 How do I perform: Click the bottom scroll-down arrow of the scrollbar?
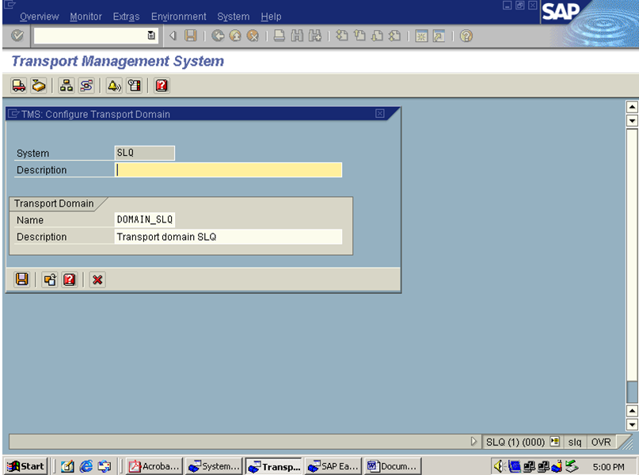(x=632, y=424)
